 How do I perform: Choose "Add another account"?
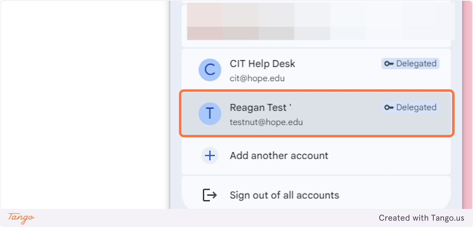[279, 156]
